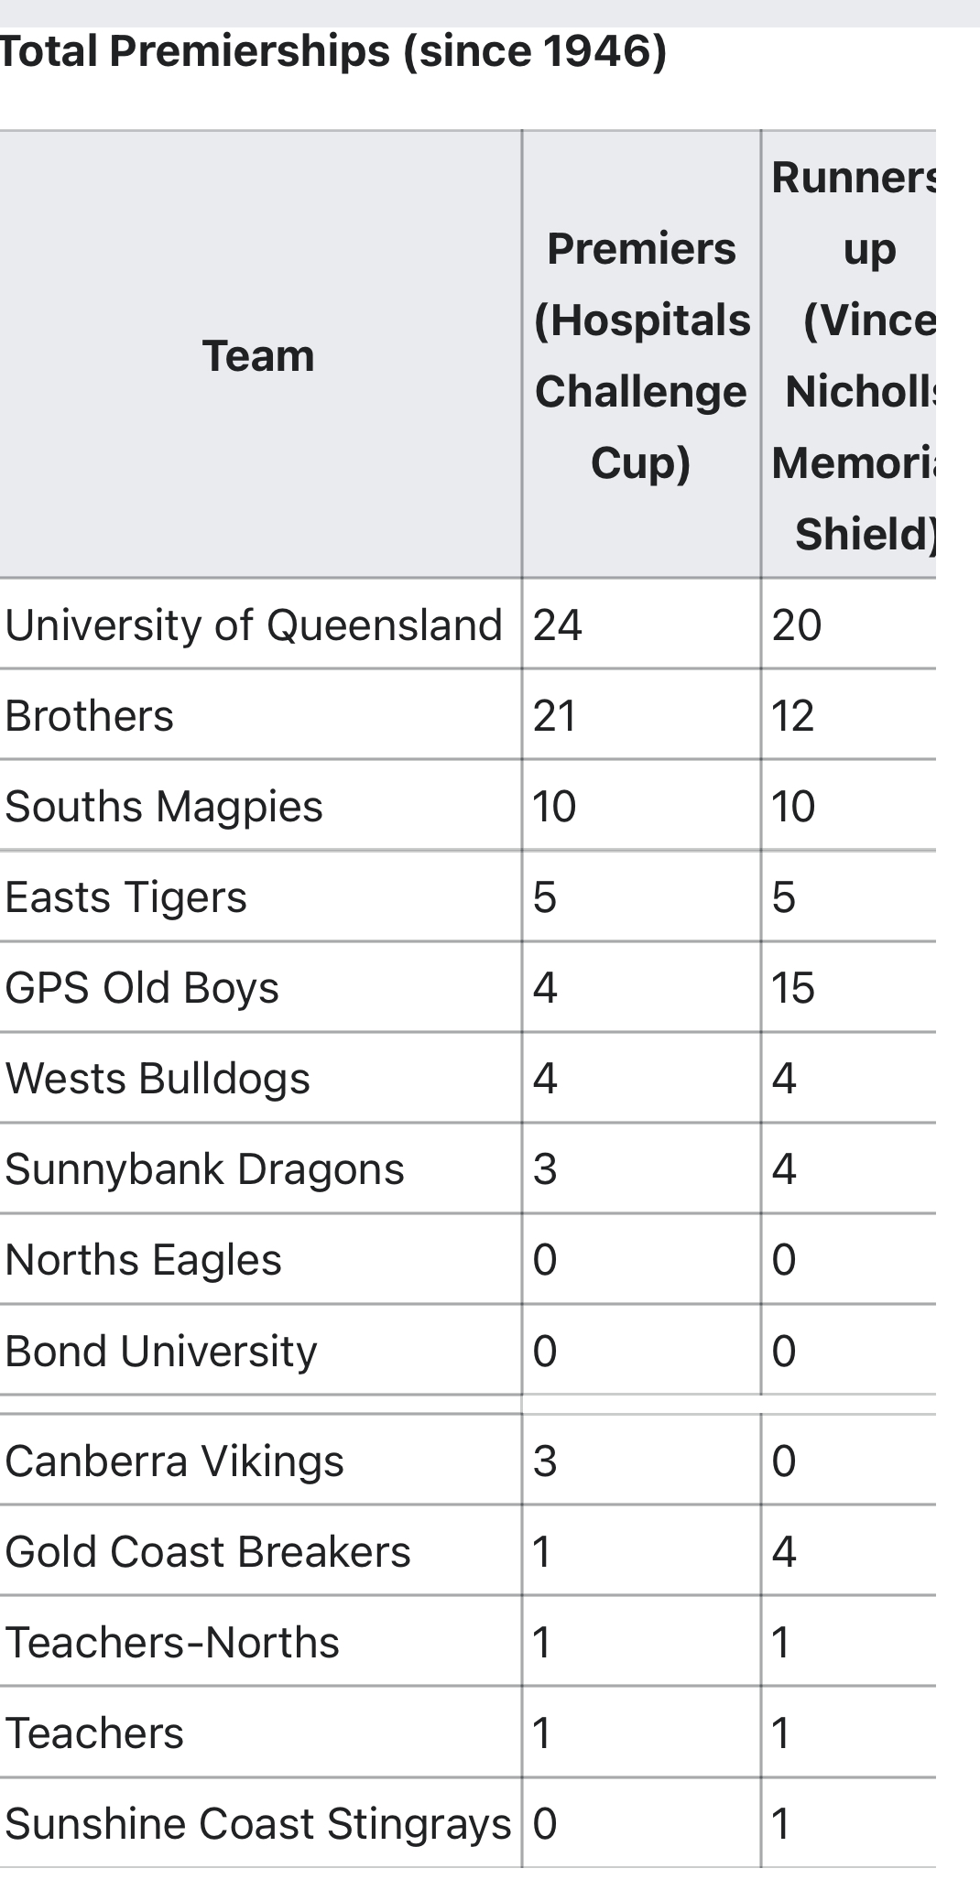Click the Premiers (Hospitals Challenge Cup) header
980x1901 pixels.
[x=641, y=355]
